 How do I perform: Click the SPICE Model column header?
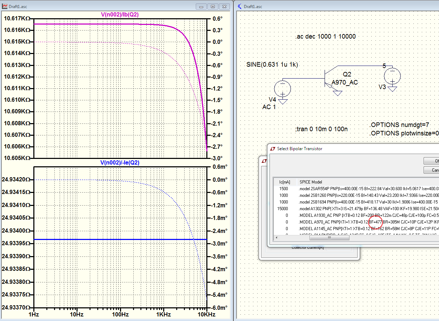click(311, 182)
